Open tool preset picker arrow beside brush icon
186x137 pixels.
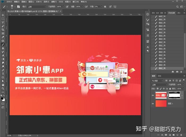(x=7, y=7)
